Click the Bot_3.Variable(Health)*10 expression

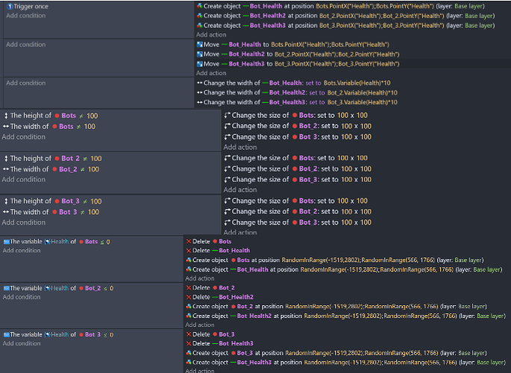pyautogui.click(x=363, y=102)
